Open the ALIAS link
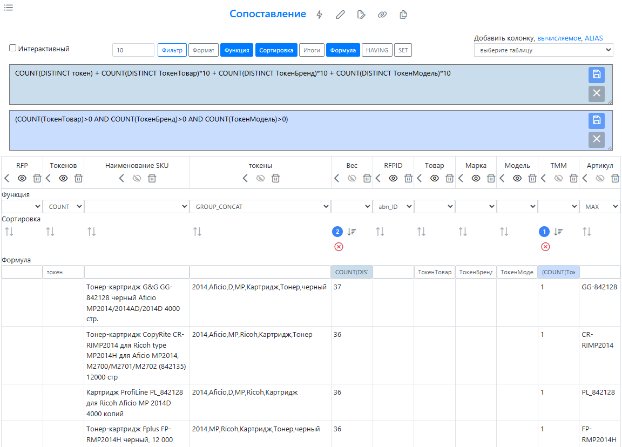This screenshot has width=622, height=447. (x=593, y=38)
